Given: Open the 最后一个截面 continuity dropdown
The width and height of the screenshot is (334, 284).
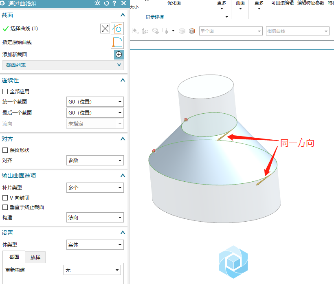Looking at the screenshot, I should click(x=95, y=113).
